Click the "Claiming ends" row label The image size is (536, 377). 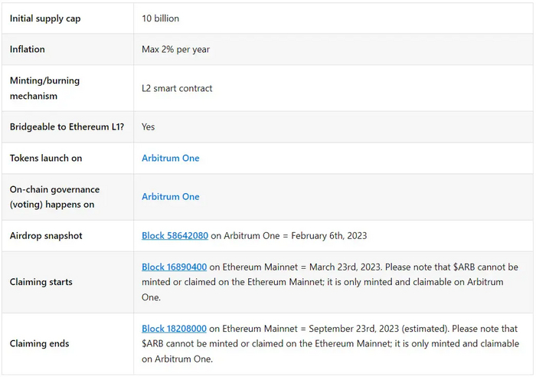coord(40,344)
